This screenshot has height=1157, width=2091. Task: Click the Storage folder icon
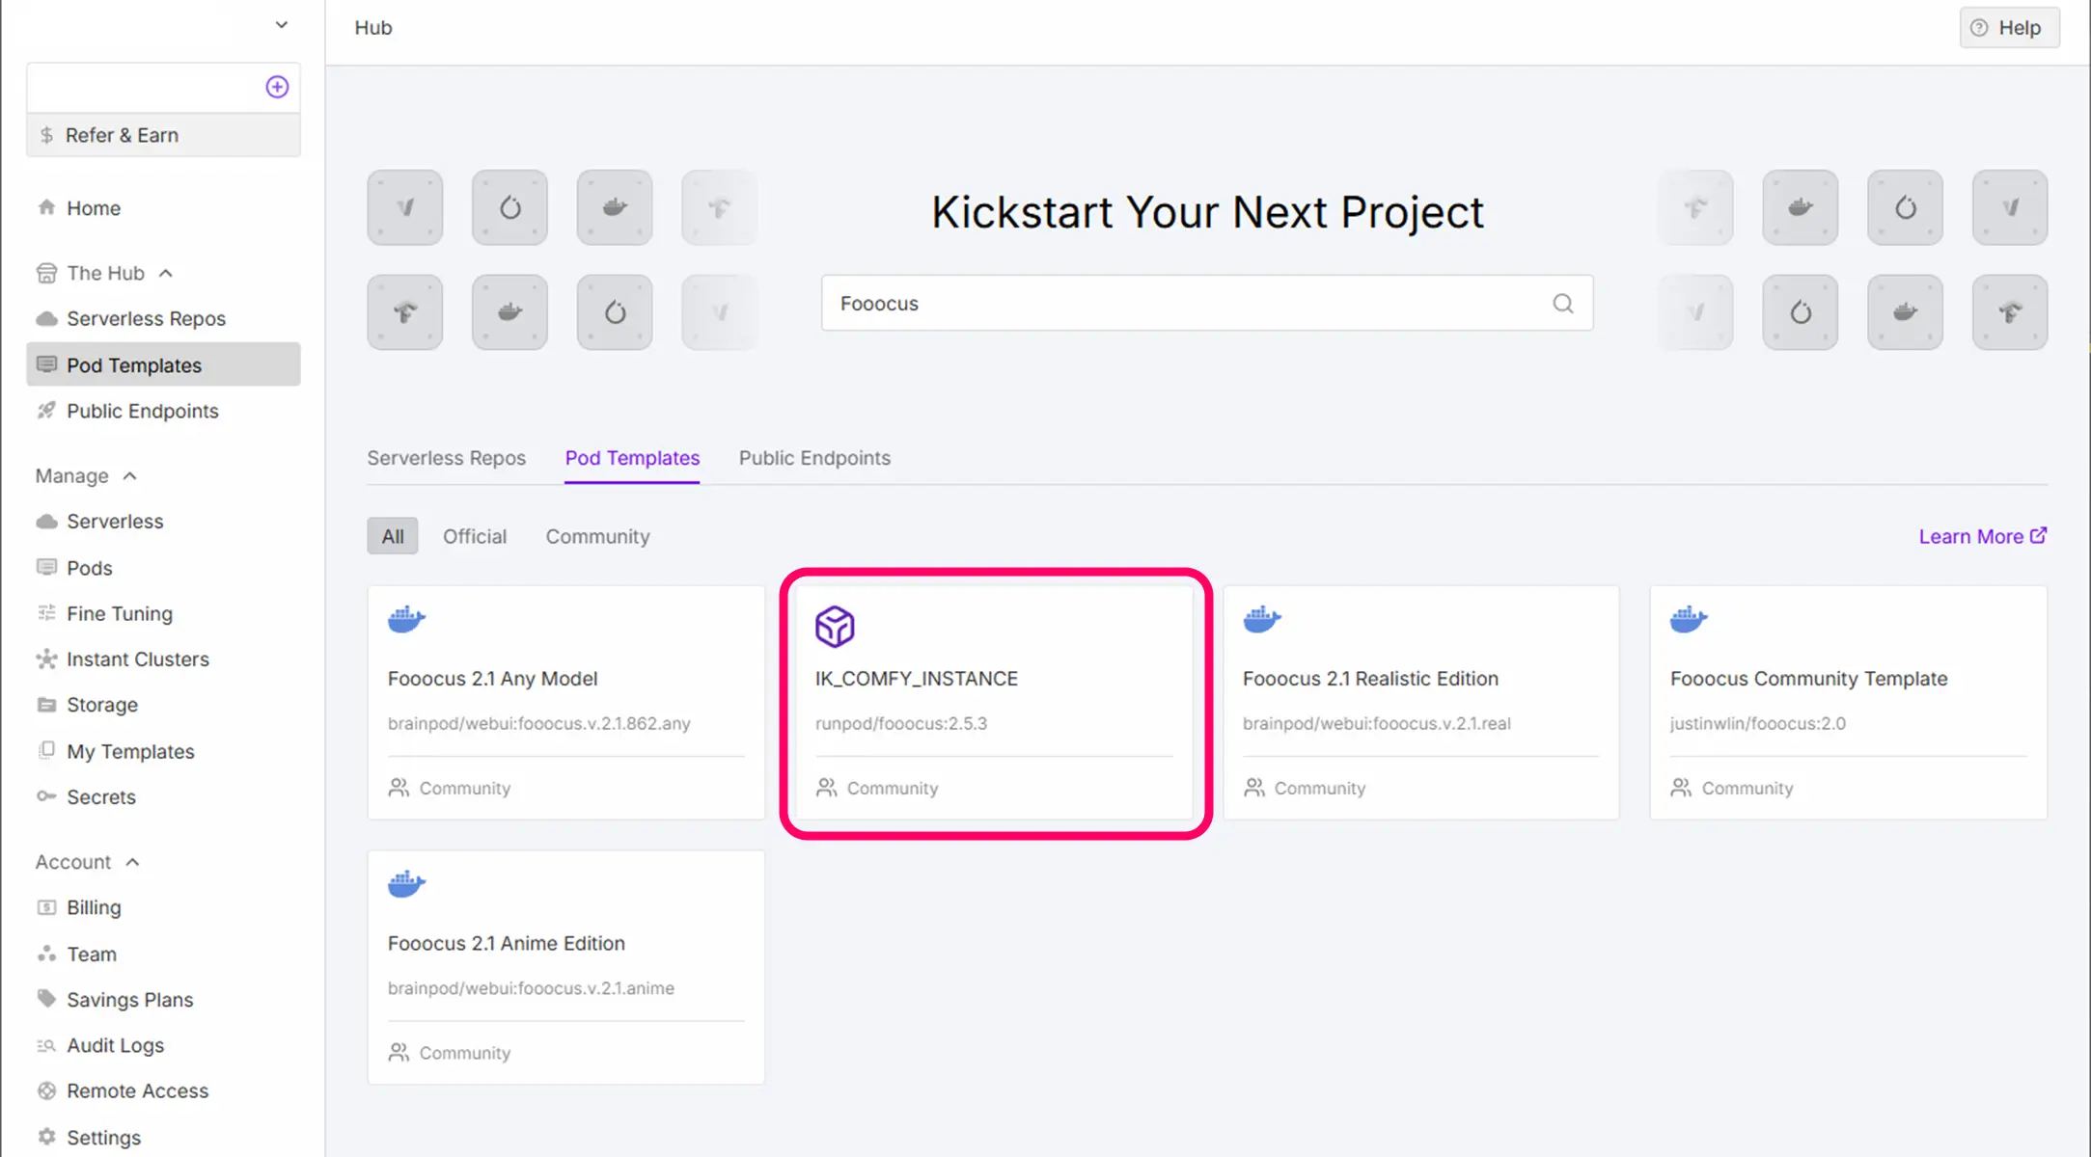pyautogui.click(x=46, y=705)
